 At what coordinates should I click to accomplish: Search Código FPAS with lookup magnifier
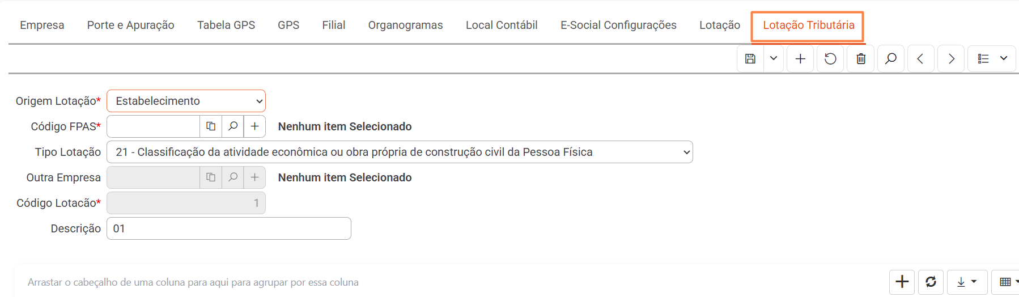233,126
